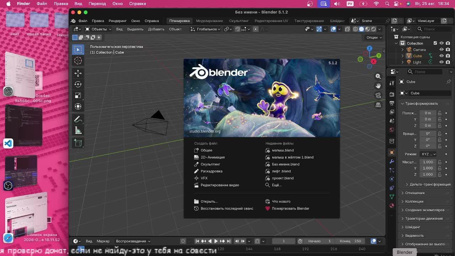Open the File menu in Blender
Viewport: 455px width, 256px height.
tap(83, 21)
